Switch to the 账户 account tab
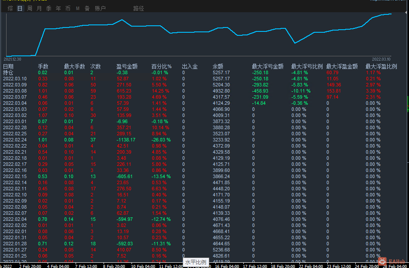The width and height of the screenshot is (409, 268). point(100,9)
